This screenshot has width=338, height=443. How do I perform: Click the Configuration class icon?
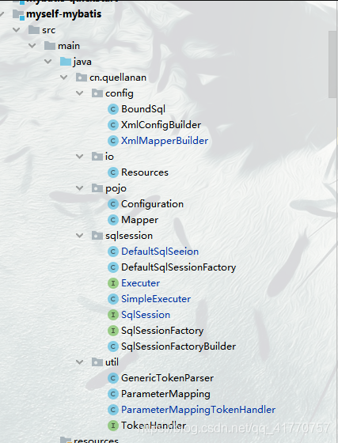pyautogui.click(x=113, y=204)
